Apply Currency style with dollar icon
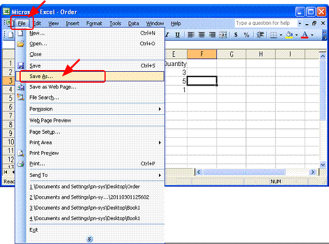The image size is (329, 244). [236, 35]
